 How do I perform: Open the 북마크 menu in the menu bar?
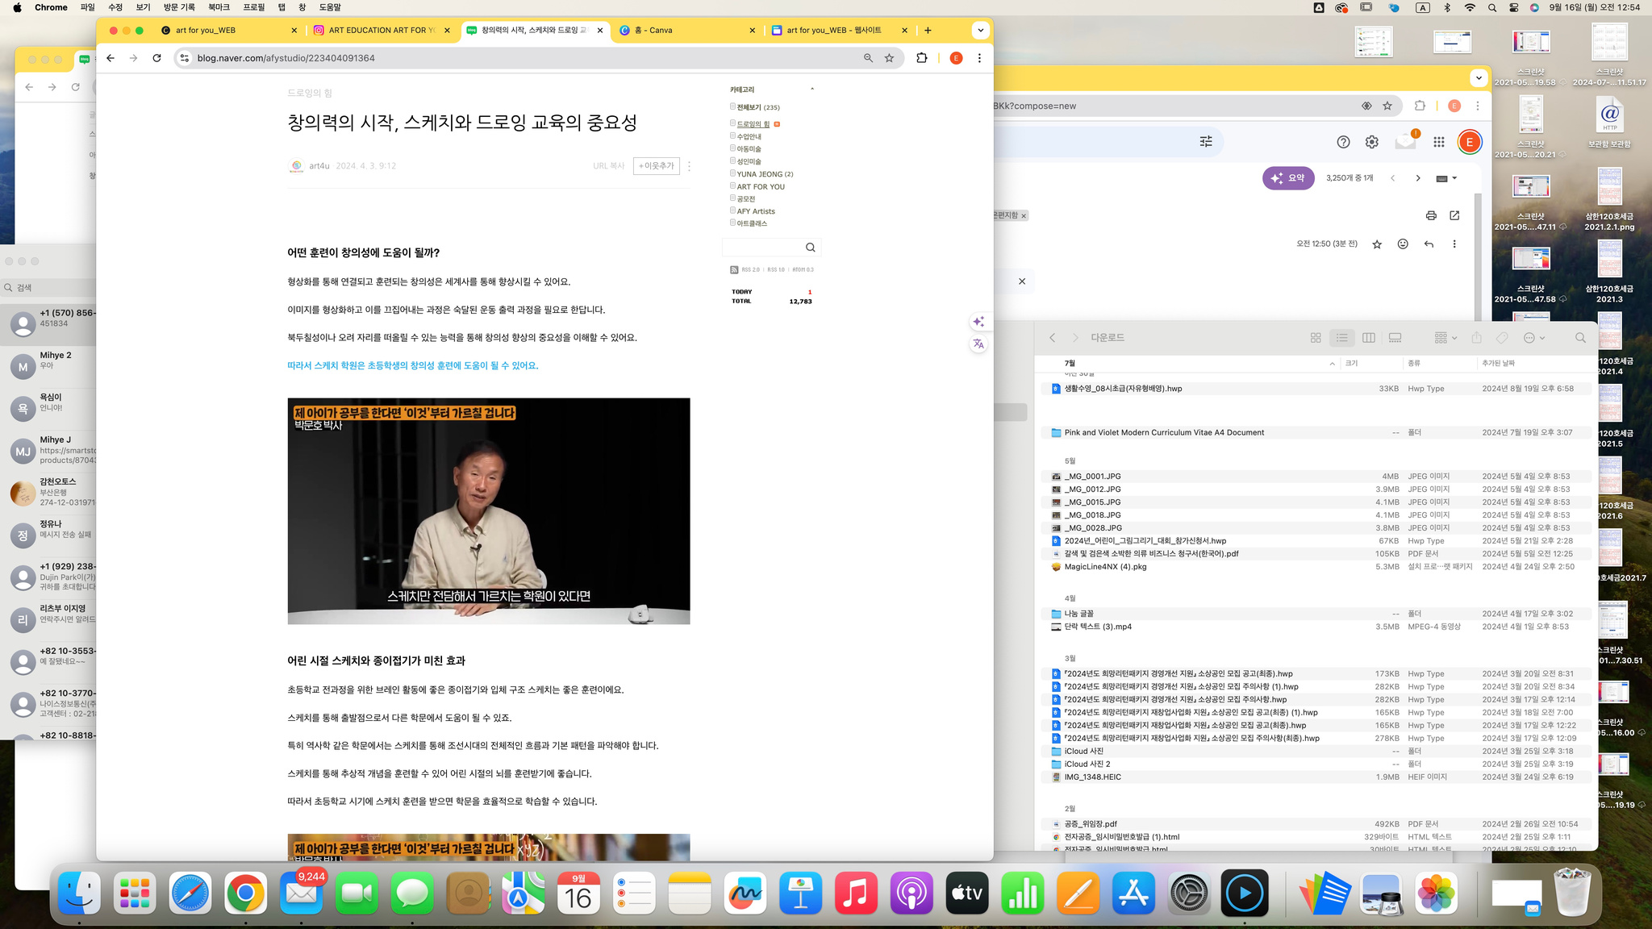(219, 7)
